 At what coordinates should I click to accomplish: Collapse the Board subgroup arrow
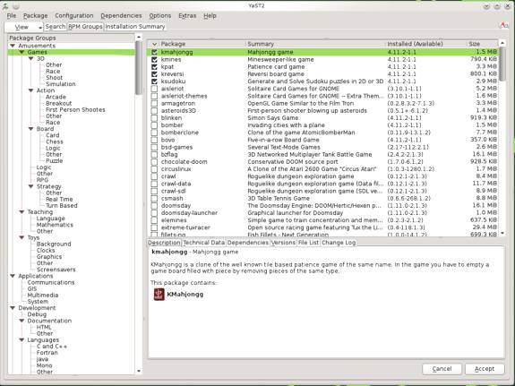point(30,129)
